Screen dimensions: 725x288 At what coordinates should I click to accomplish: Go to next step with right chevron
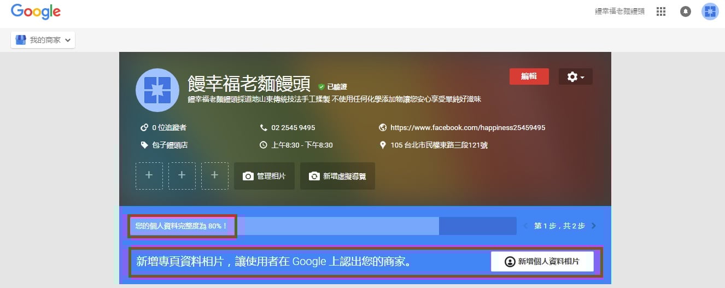(594, 226)
